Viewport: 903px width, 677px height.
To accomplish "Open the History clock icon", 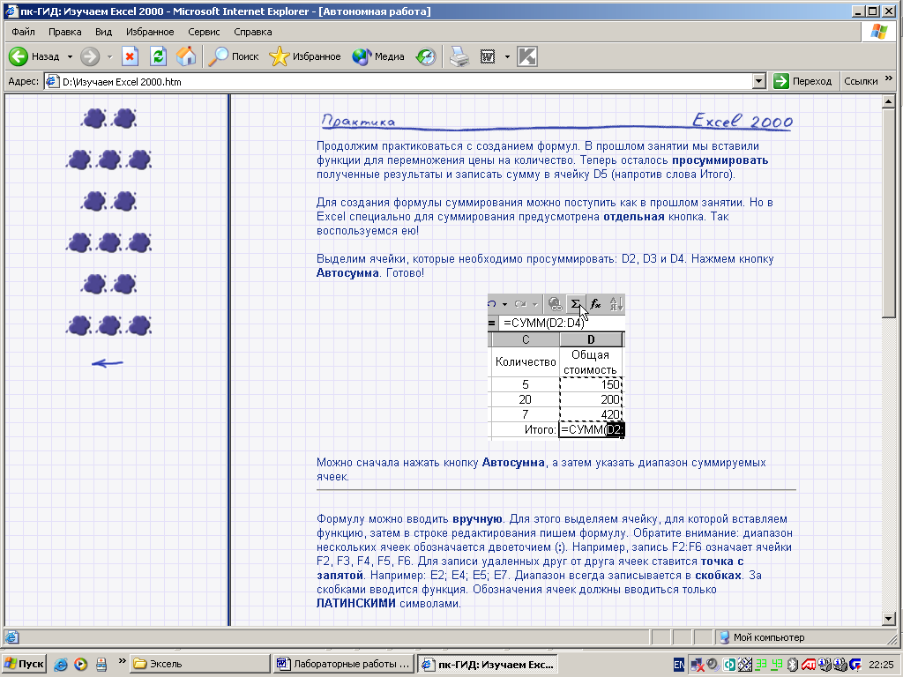I will [x=426, y=56].
